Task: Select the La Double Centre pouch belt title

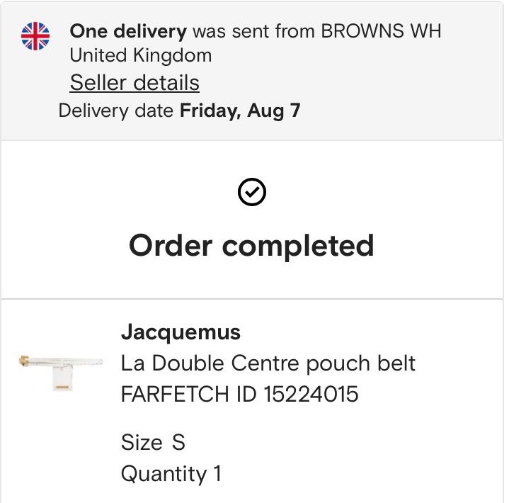Action: coord(268,363)
